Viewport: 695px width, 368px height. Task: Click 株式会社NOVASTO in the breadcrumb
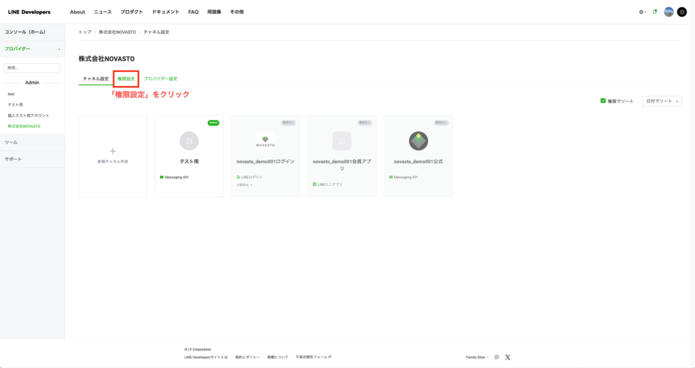point(117,32)
